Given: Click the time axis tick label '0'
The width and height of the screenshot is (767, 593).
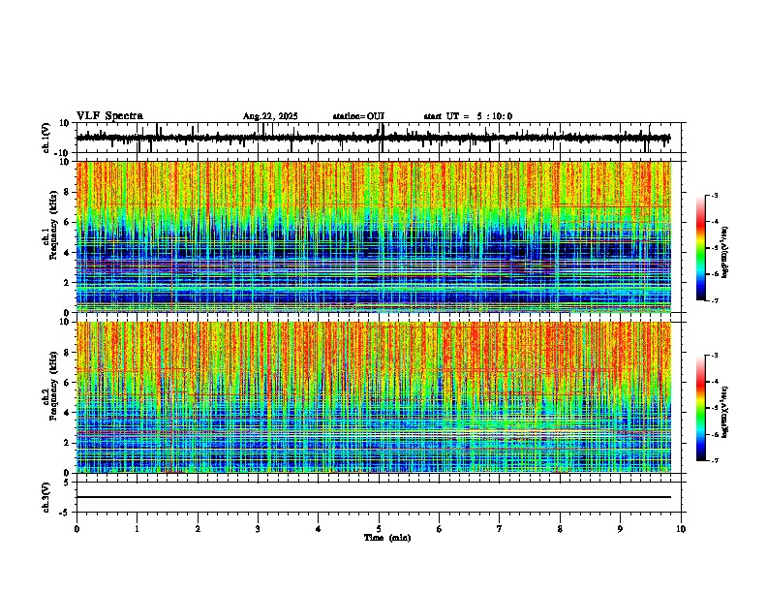Looking at the screenshot, I should pos(77,529).
